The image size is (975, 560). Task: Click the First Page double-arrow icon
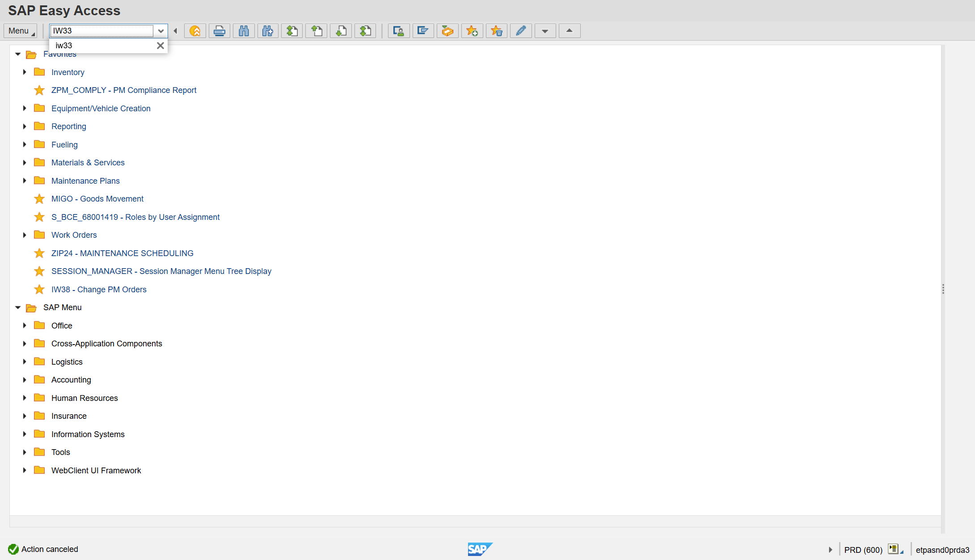click(x=292, y=31)
